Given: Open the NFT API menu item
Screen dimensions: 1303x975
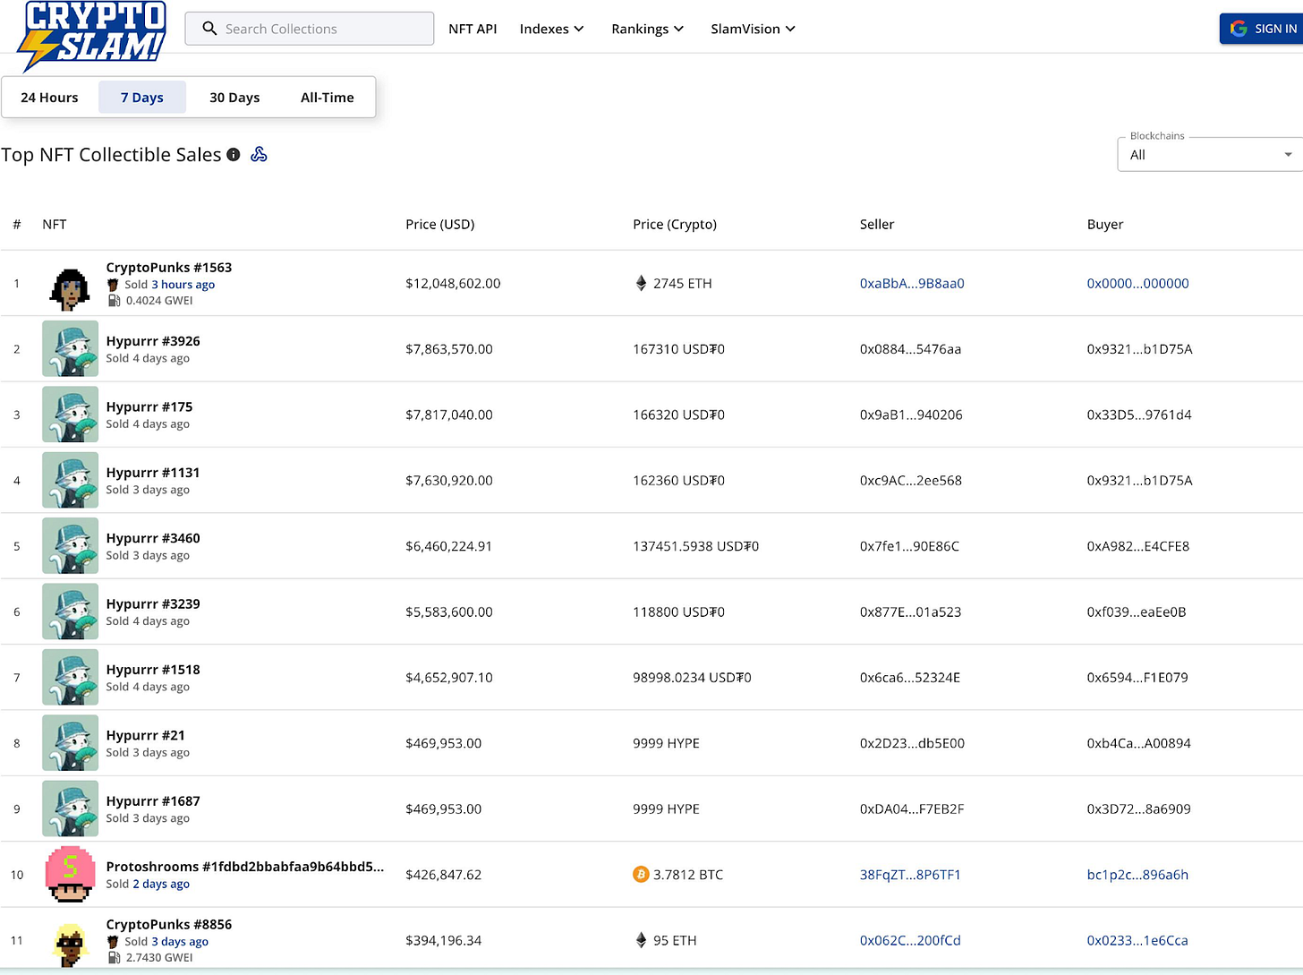Looking at the screenshot, I should point(473,29).
